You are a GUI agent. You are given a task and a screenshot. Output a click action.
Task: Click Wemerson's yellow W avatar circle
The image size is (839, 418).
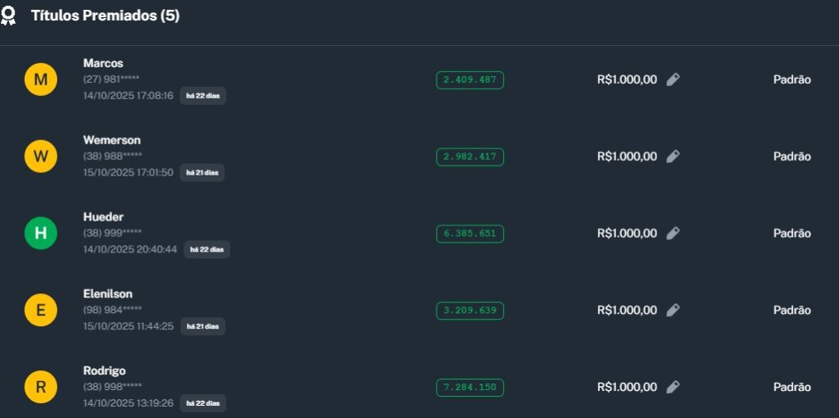pyautogui.click(x=41, y=157)
